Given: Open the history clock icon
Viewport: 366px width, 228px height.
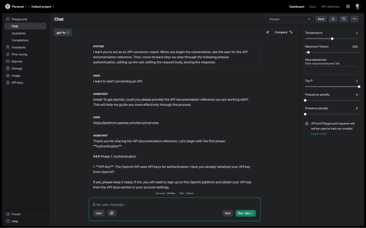Looking at the screenshot, I should coord(344,19).
